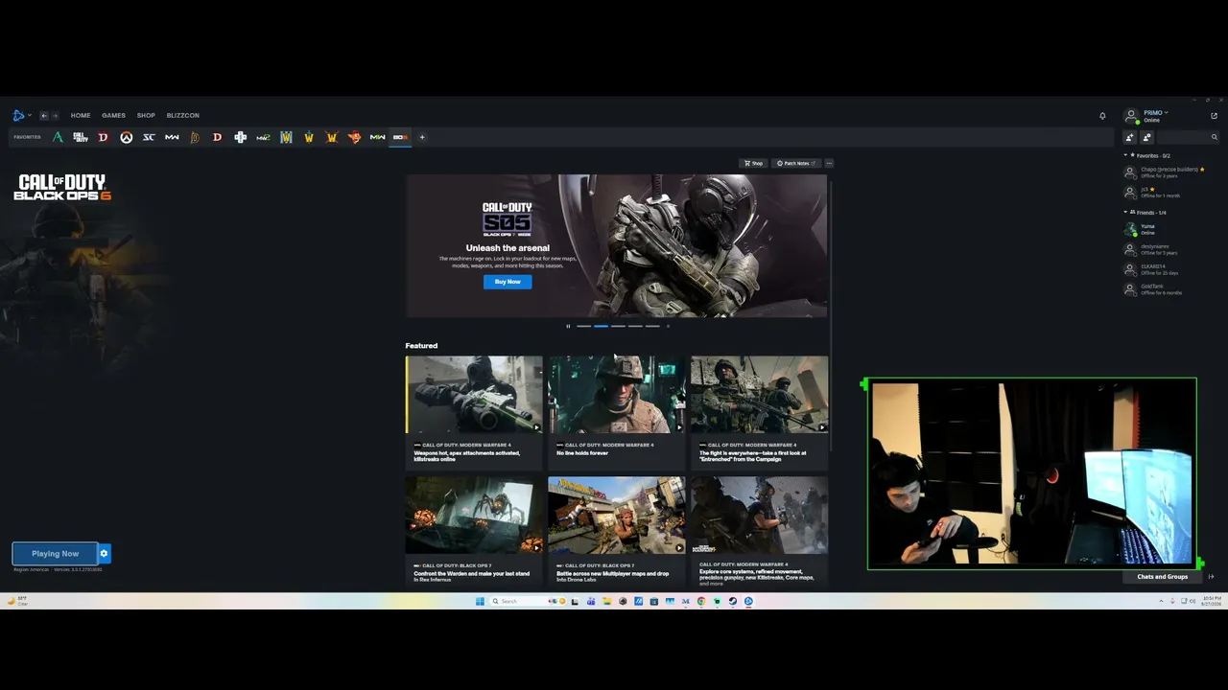Image resolution: width=1228 pixels, height=690 pixels.
Task: Open Battle.net from the taskbar
Action: (x=748, y=602)
